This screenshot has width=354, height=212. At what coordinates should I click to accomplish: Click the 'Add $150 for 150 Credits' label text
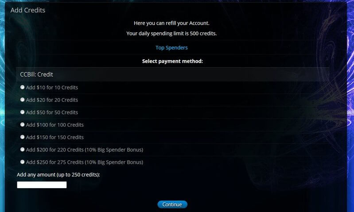[54, 137]
